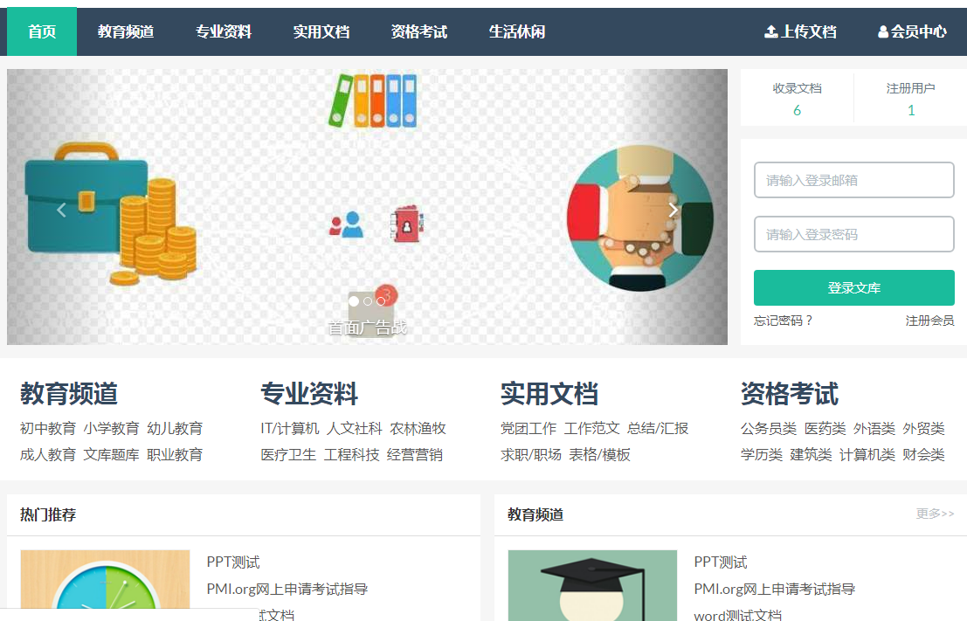Open 学历类 subcategory
Image resolution: width=967 pixels, height=621 pixels.
pyautogui.click(x=762, y=454)
